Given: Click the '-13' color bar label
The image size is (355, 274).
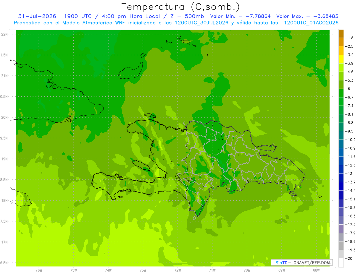Looking at the screenshot, I should coord(349,174).
